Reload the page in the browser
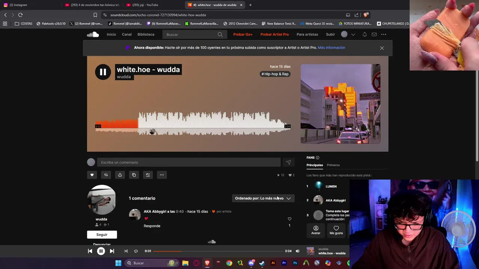479x269 pixels. coord(20,15)
